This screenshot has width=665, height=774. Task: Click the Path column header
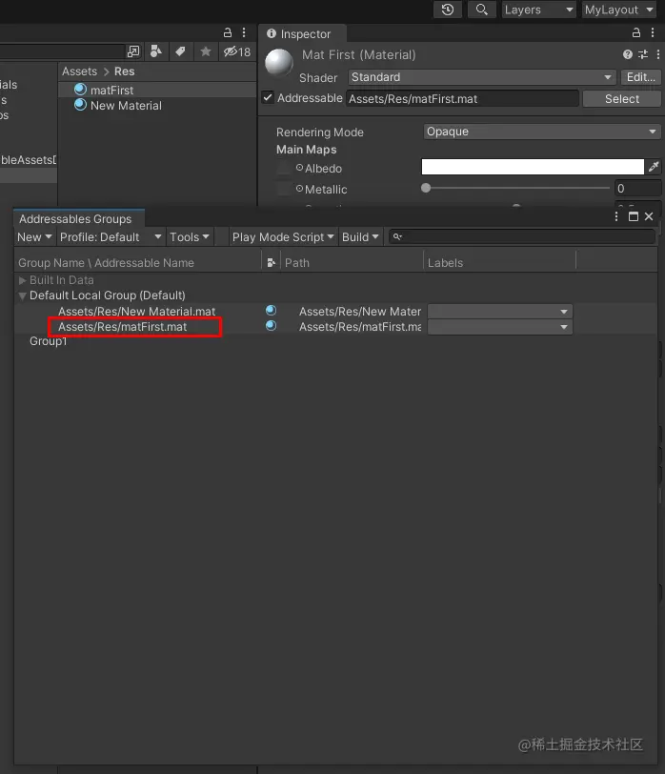pos(352,263)
